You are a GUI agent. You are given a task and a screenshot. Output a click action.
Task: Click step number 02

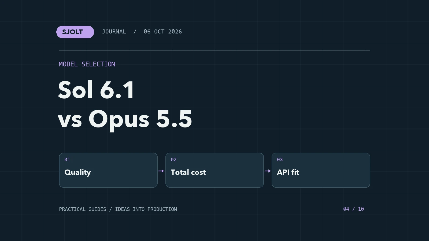pyautogui.click(x=174, y=160)
